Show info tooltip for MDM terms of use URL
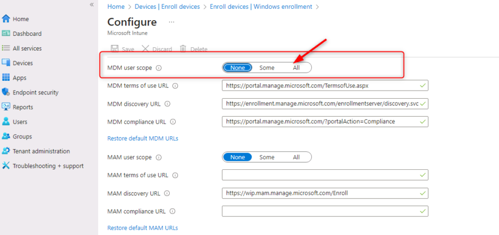Image resolution: width=499 pixels, height=235 pixels. point(175,86)
